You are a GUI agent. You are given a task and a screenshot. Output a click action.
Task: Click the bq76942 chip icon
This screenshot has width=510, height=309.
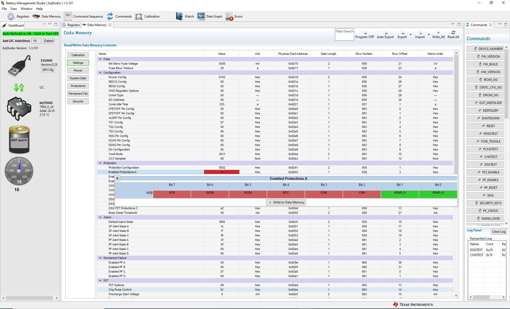(19, 108)
